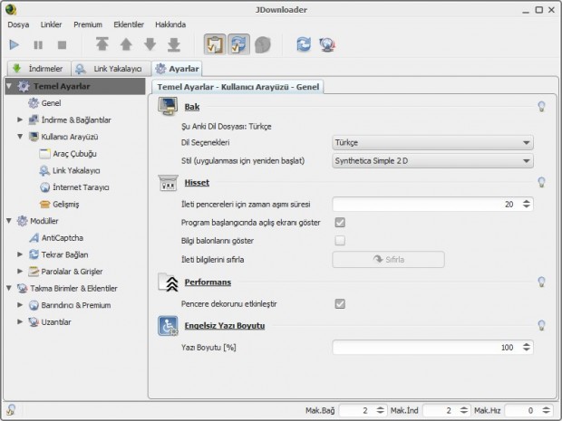Image resolution: width=562 pixels, height=421 pixels.
Task: Toggle auto-reconnect toolbar icon
Action: 238,44
